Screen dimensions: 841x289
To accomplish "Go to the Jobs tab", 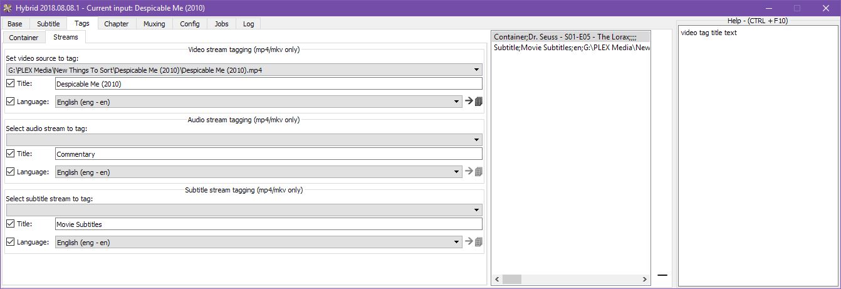I will pos(221,24).
